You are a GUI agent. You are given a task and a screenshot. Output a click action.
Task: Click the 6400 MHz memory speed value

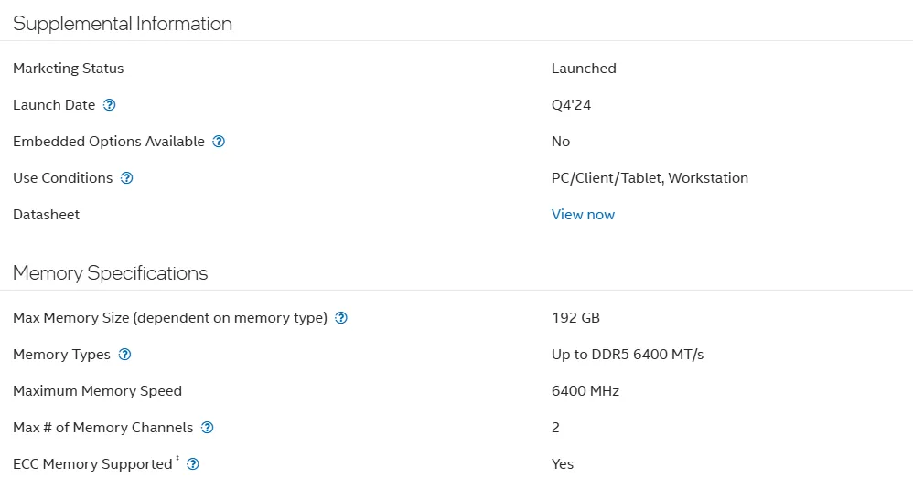(585, 391)
